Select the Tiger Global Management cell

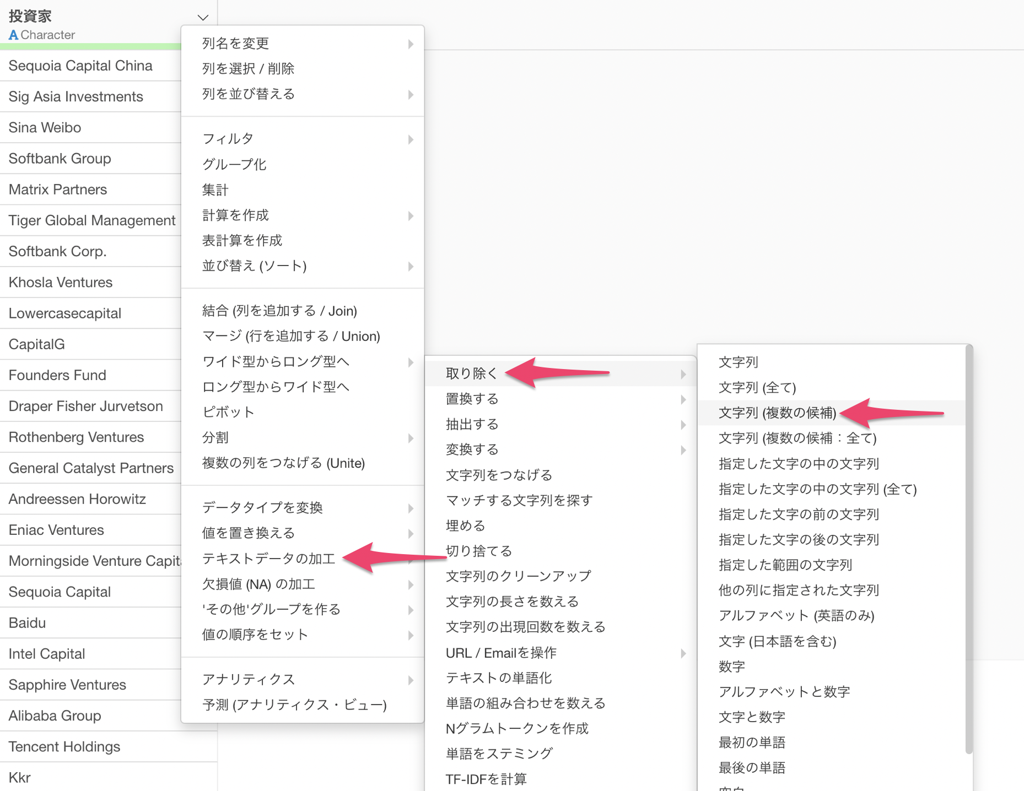[x=90, y=220]
